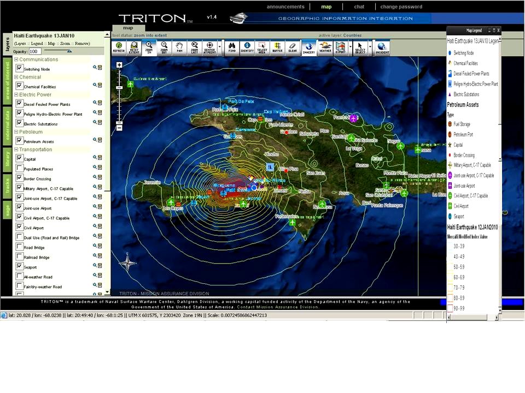Click the Export map tool
Screen dimensions: 525x393
[341, 47]
